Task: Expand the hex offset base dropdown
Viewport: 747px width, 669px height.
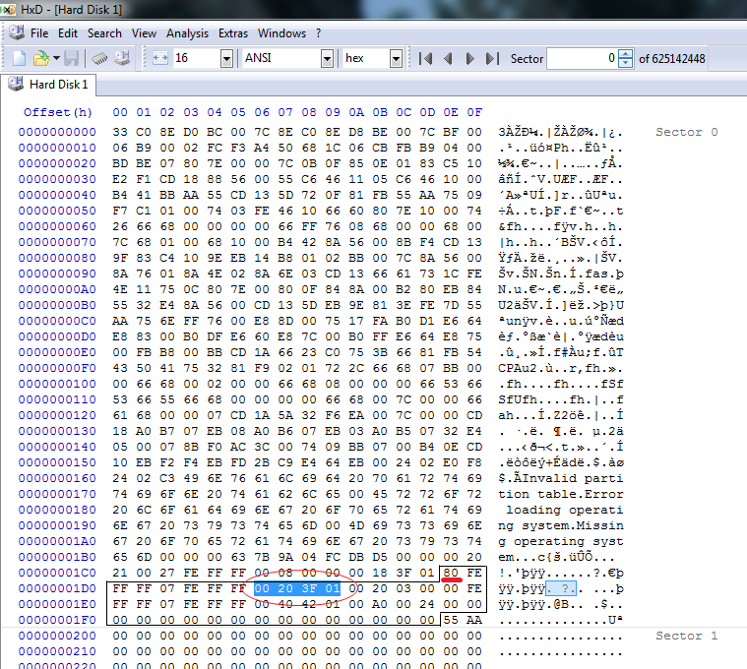Action: point(396,59)
